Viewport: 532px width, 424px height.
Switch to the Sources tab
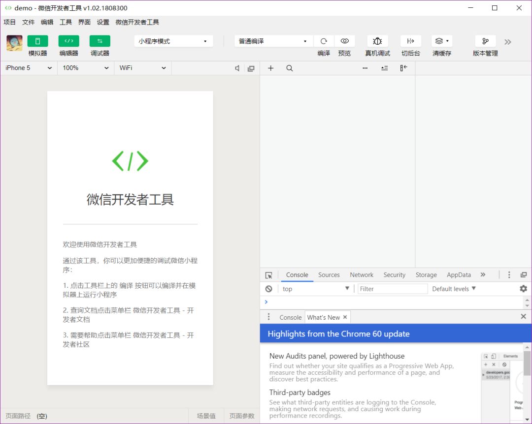(x=329, y=275)
